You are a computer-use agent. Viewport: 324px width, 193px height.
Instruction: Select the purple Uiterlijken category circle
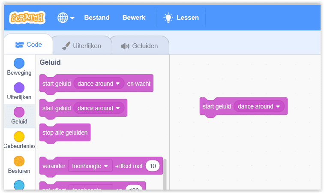click(x=19, y=88)
